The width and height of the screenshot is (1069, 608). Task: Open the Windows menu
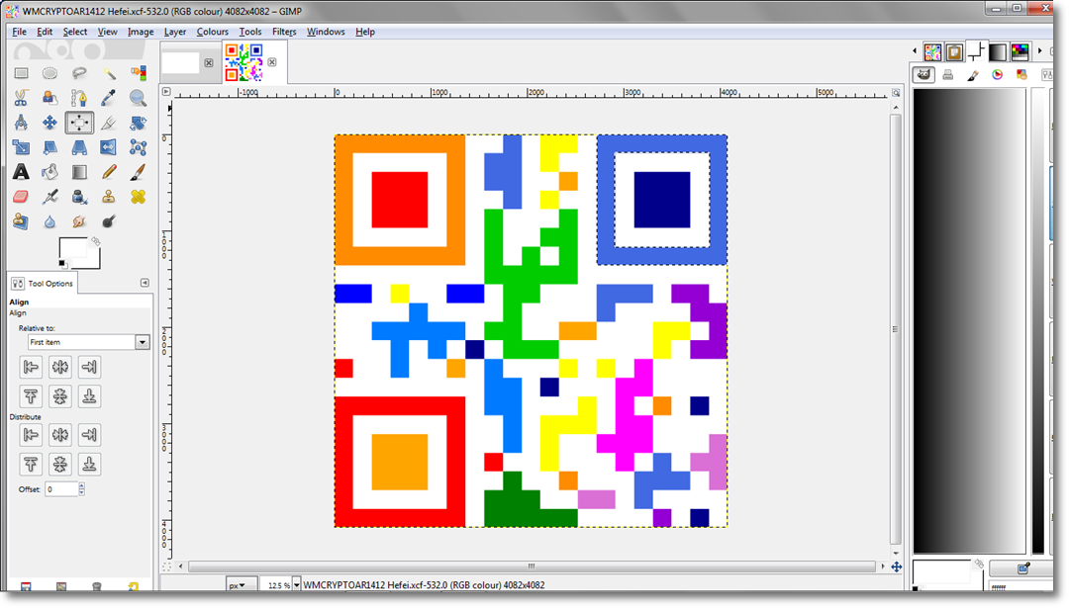point(326,32)
